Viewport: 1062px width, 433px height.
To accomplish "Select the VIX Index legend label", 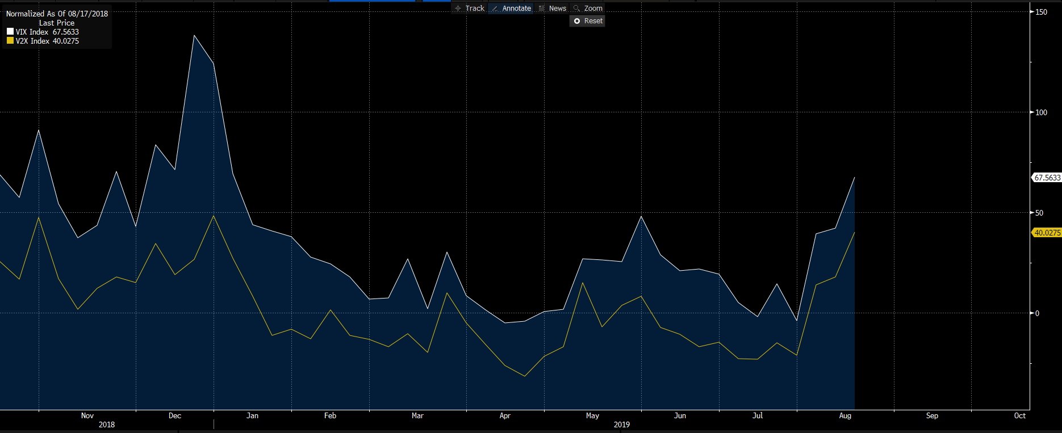I will 32,32.
